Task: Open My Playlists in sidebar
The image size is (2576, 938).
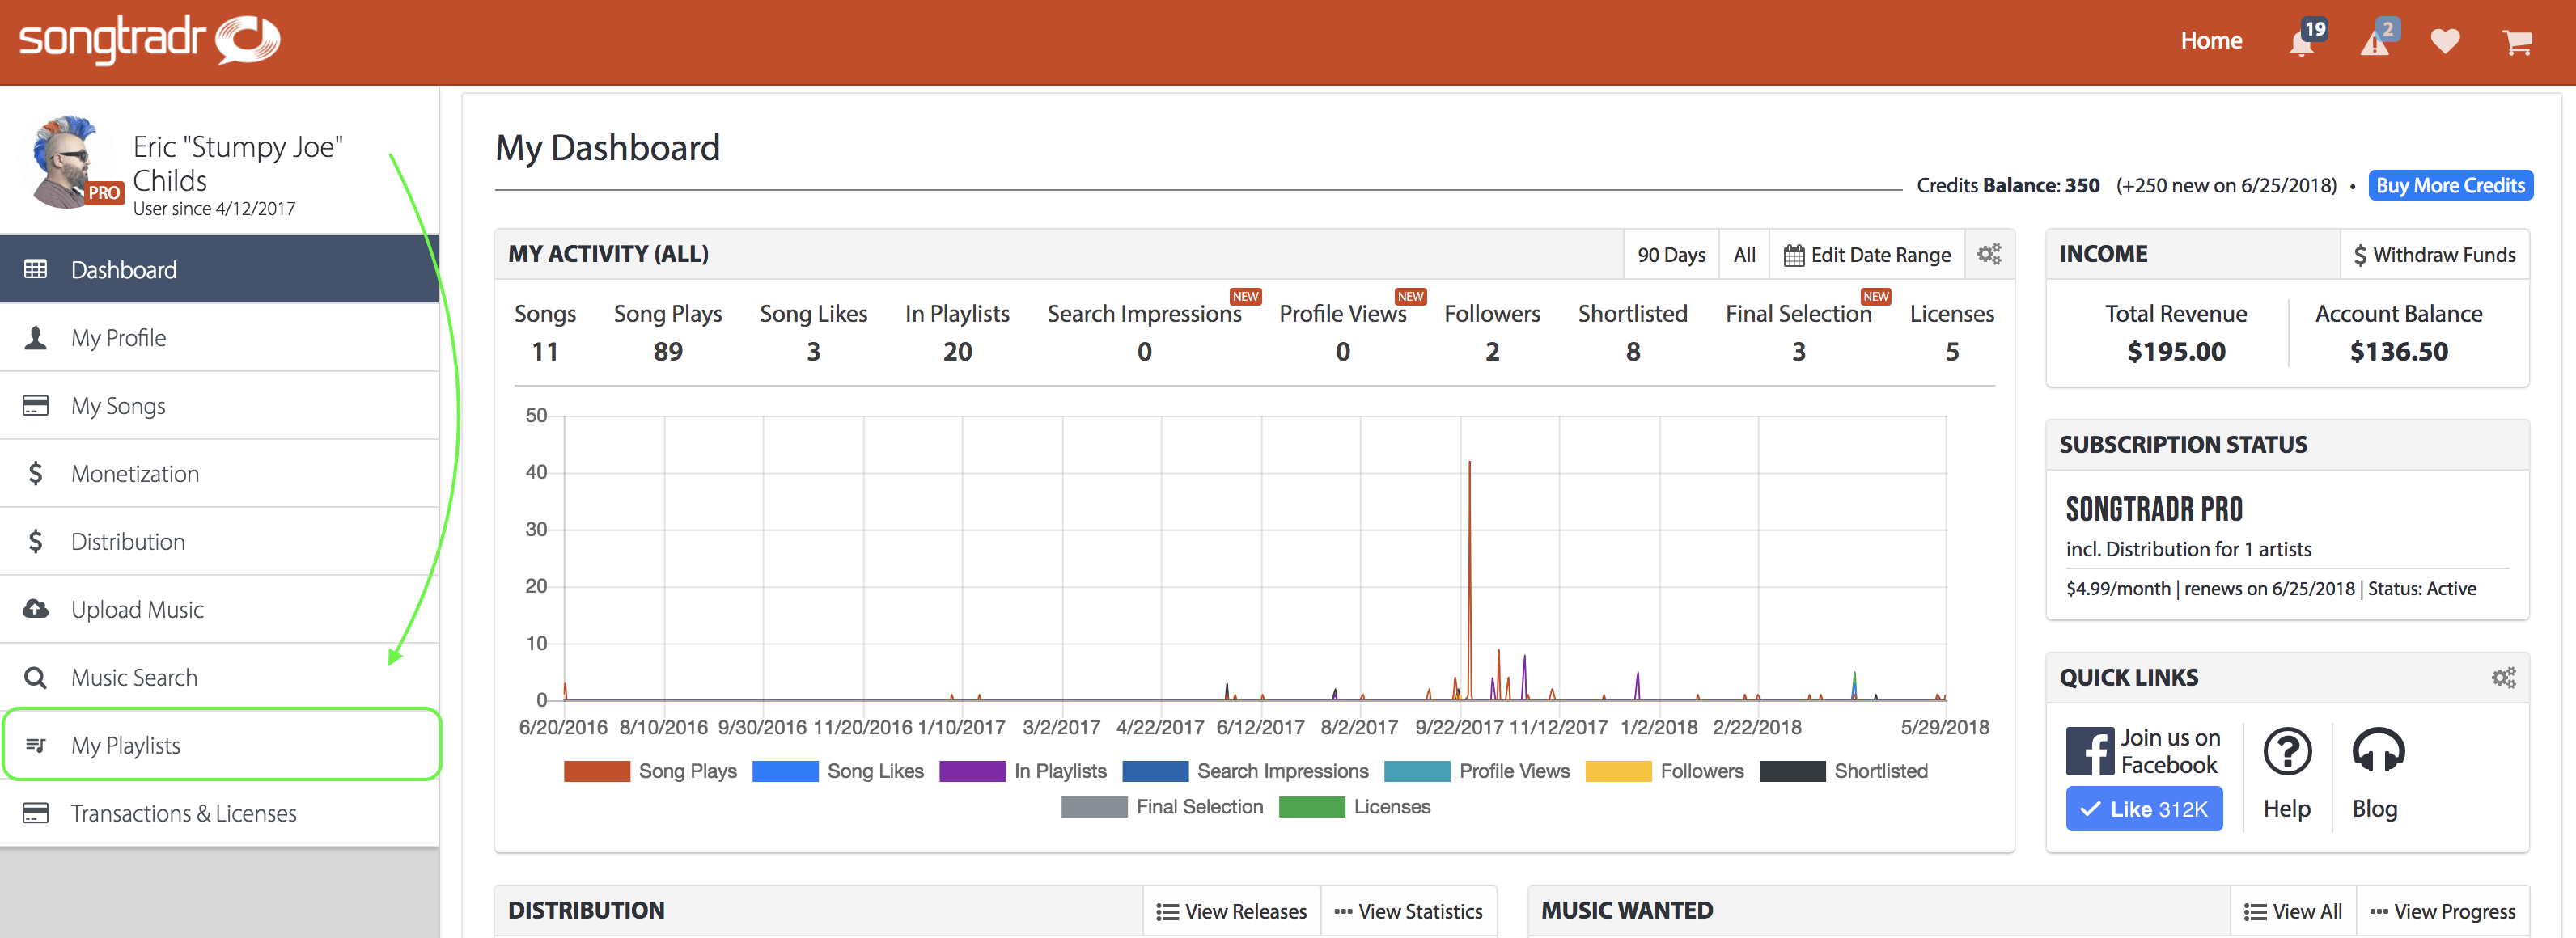Action: pyautogui.click(x=219, y=745)
